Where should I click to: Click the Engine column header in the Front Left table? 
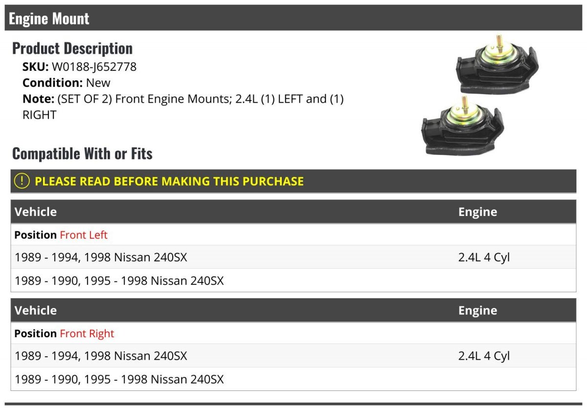(x=477, y=212)
